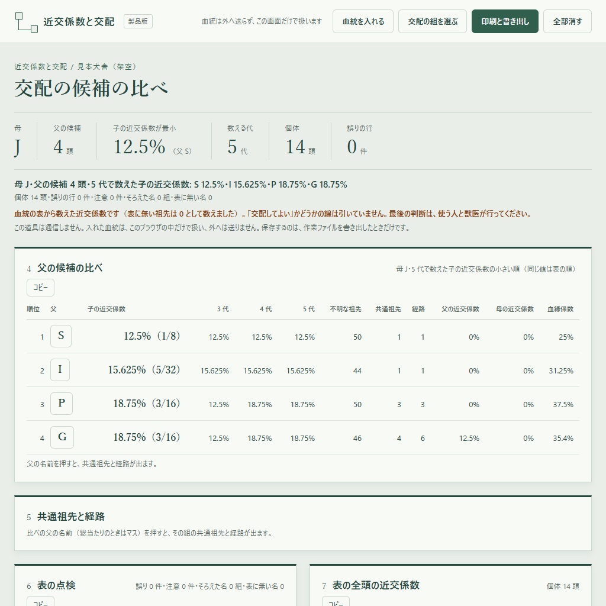Click the 35.4% 血縁係数 value for G
Viewport: 606px width, 606px height.
coord(563,439)
